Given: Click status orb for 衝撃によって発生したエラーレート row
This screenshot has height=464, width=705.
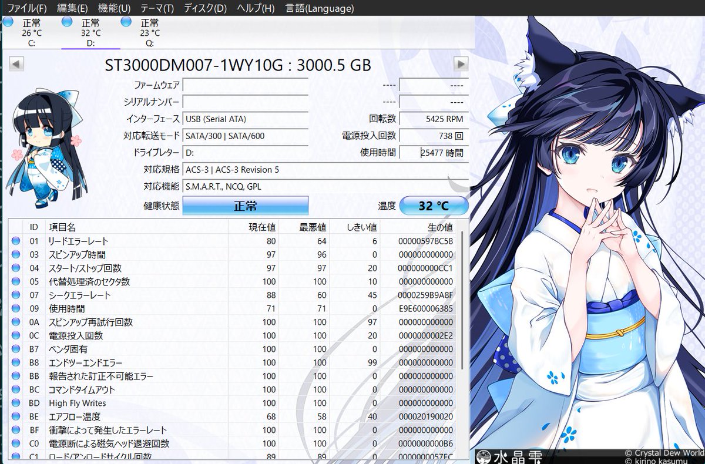Looking at the screenshot, I should (16, 430).
